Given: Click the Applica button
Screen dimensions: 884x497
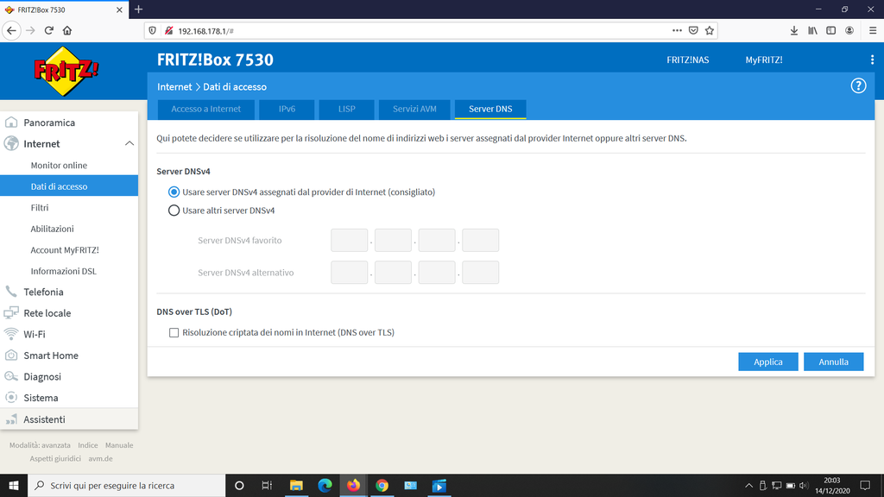Looking at the screenshot, I should point(767,362).
